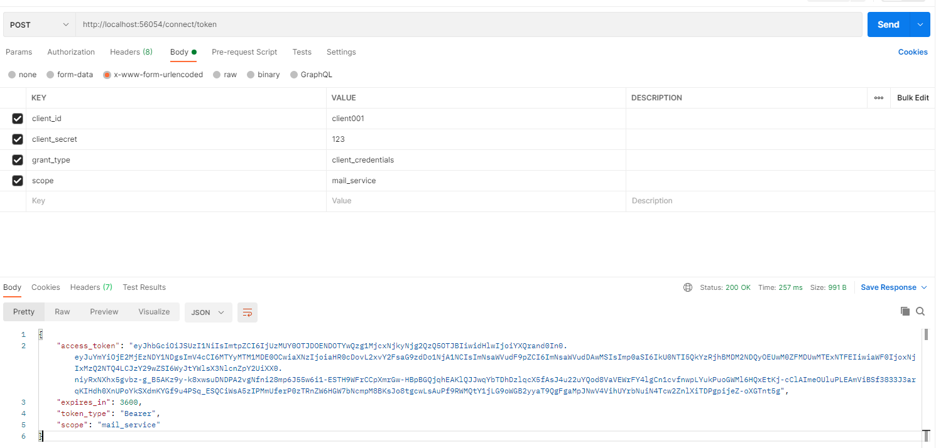Copy response using the copy icon
The image size is (936, 448).
tap(905, 311)
